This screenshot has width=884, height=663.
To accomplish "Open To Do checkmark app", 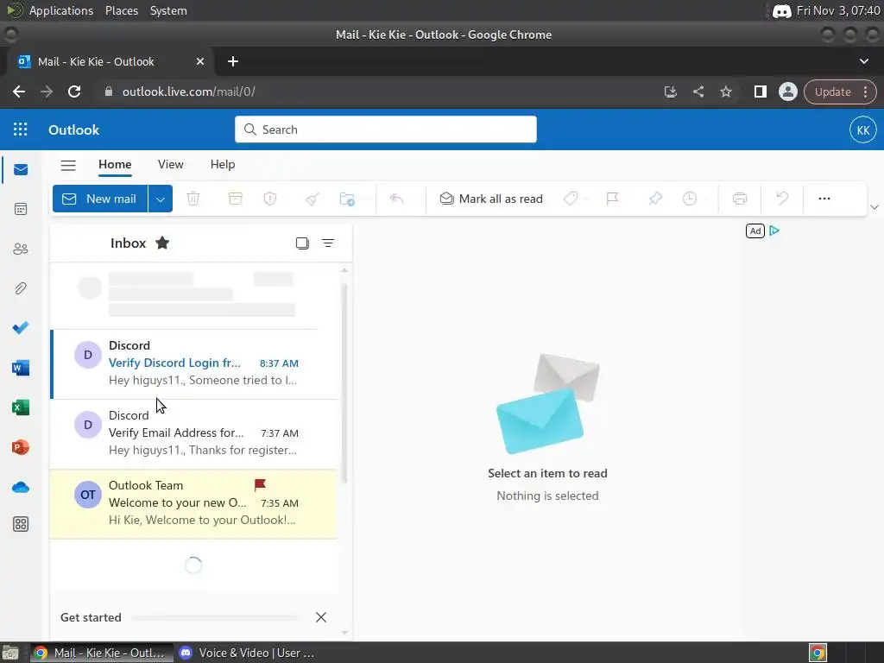I will point(21,327).
